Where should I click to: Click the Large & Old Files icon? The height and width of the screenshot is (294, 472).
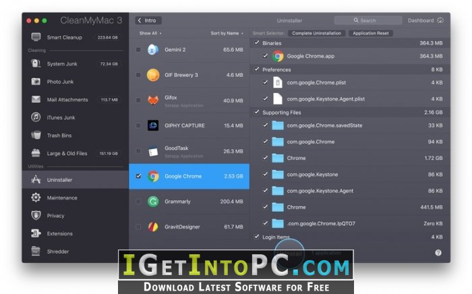[x=36, y=153]
